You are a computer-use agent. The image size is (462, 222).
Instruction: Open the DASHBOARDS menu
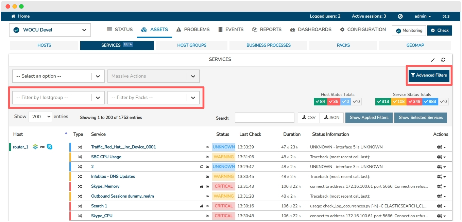pyautogui.click(x=311, y=29)
